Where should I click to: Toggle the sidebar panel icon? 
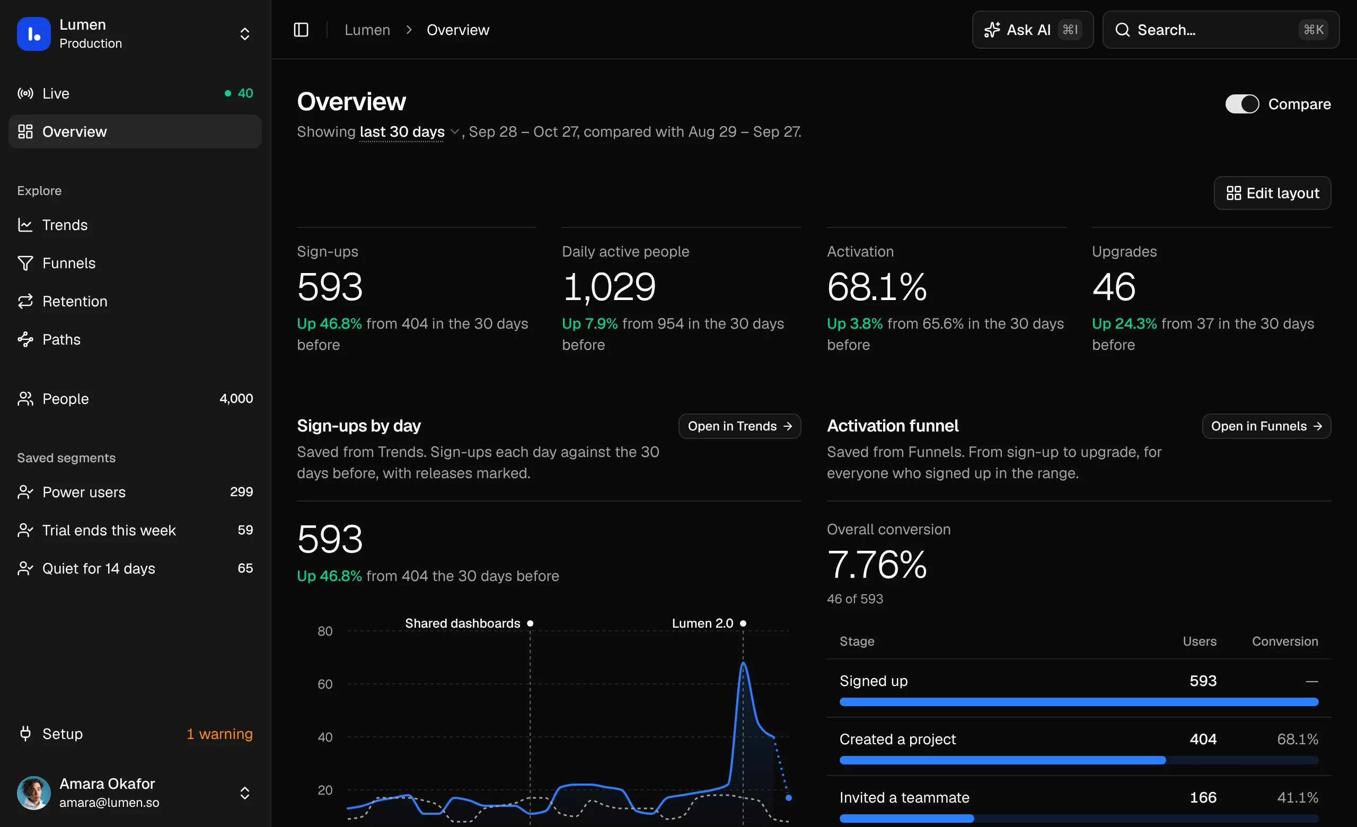[301, 30]
